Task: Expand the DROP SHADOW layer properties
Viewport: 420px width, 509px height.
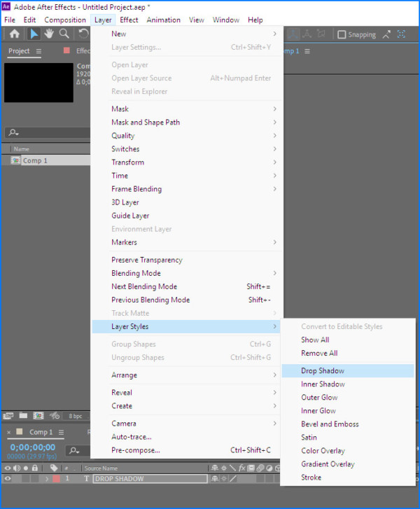Action: pyautogui.click(x=48, y=479)
